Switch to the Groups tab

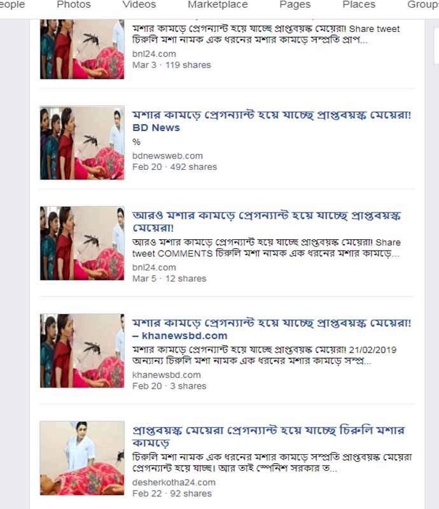(x=423, y=4)
